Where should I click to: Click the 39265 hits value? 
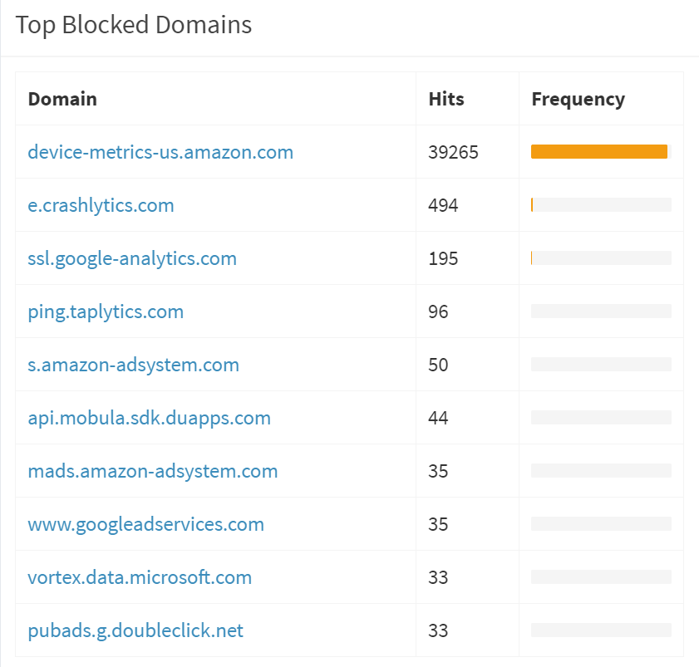(x=453, y=152)
